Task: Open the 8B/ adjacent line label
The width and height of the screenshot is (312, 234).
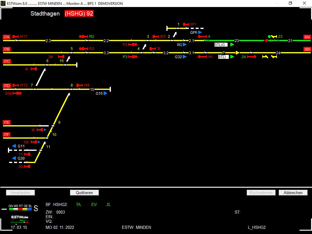Action: 307,49
